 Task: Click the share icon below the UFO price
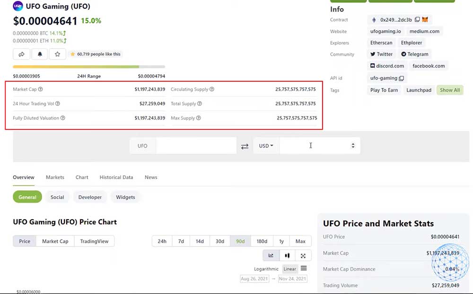coord(21,54)
